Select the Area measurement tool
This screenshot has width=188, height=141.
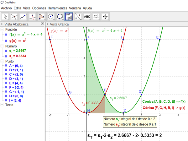69,16
